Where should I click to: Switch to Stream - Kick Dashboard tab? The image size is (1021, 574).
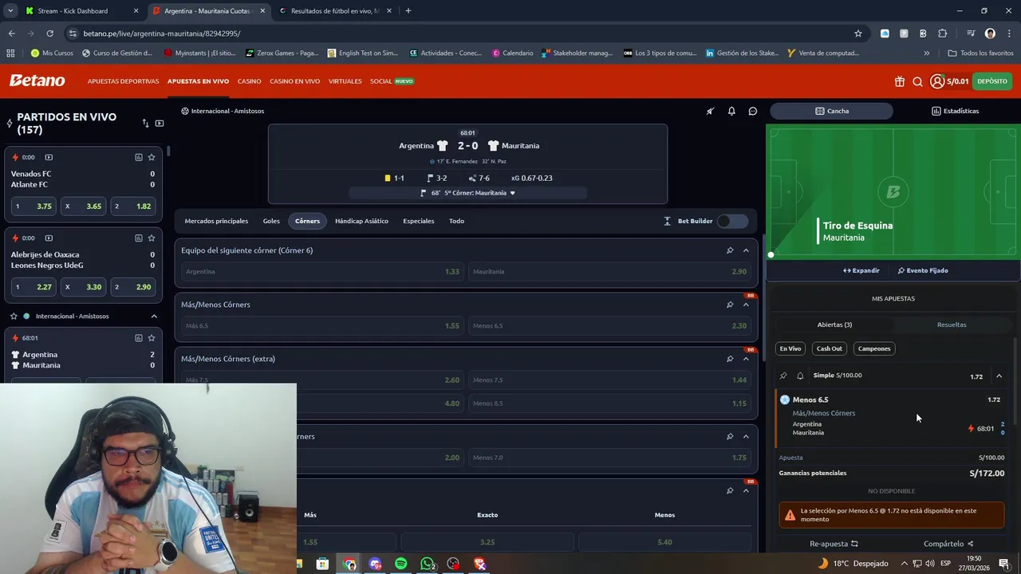[x=80, y=11]
